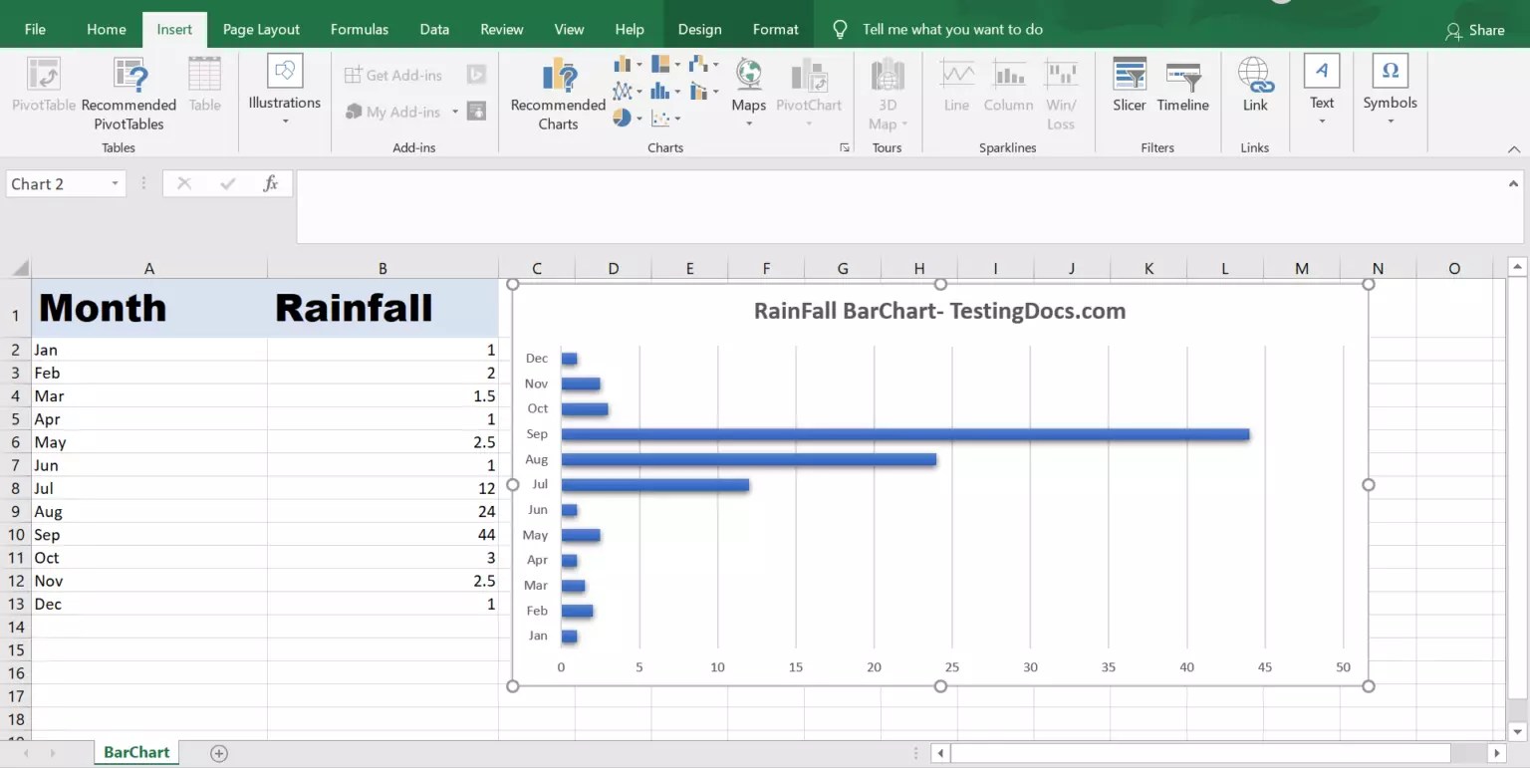Open the Charts dialog box launcher

pyautogui.click(x=844, y=146)
